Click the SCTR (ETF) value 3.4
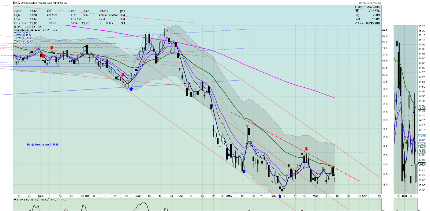 click(123, 23)
